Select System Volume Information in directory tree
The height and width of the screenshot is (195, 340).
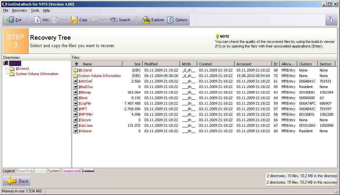click(37, 74)
